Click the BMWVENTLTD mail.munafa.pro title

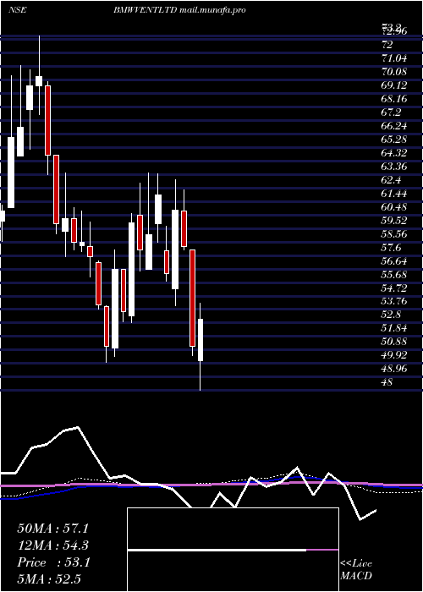[x=179, y=10]
